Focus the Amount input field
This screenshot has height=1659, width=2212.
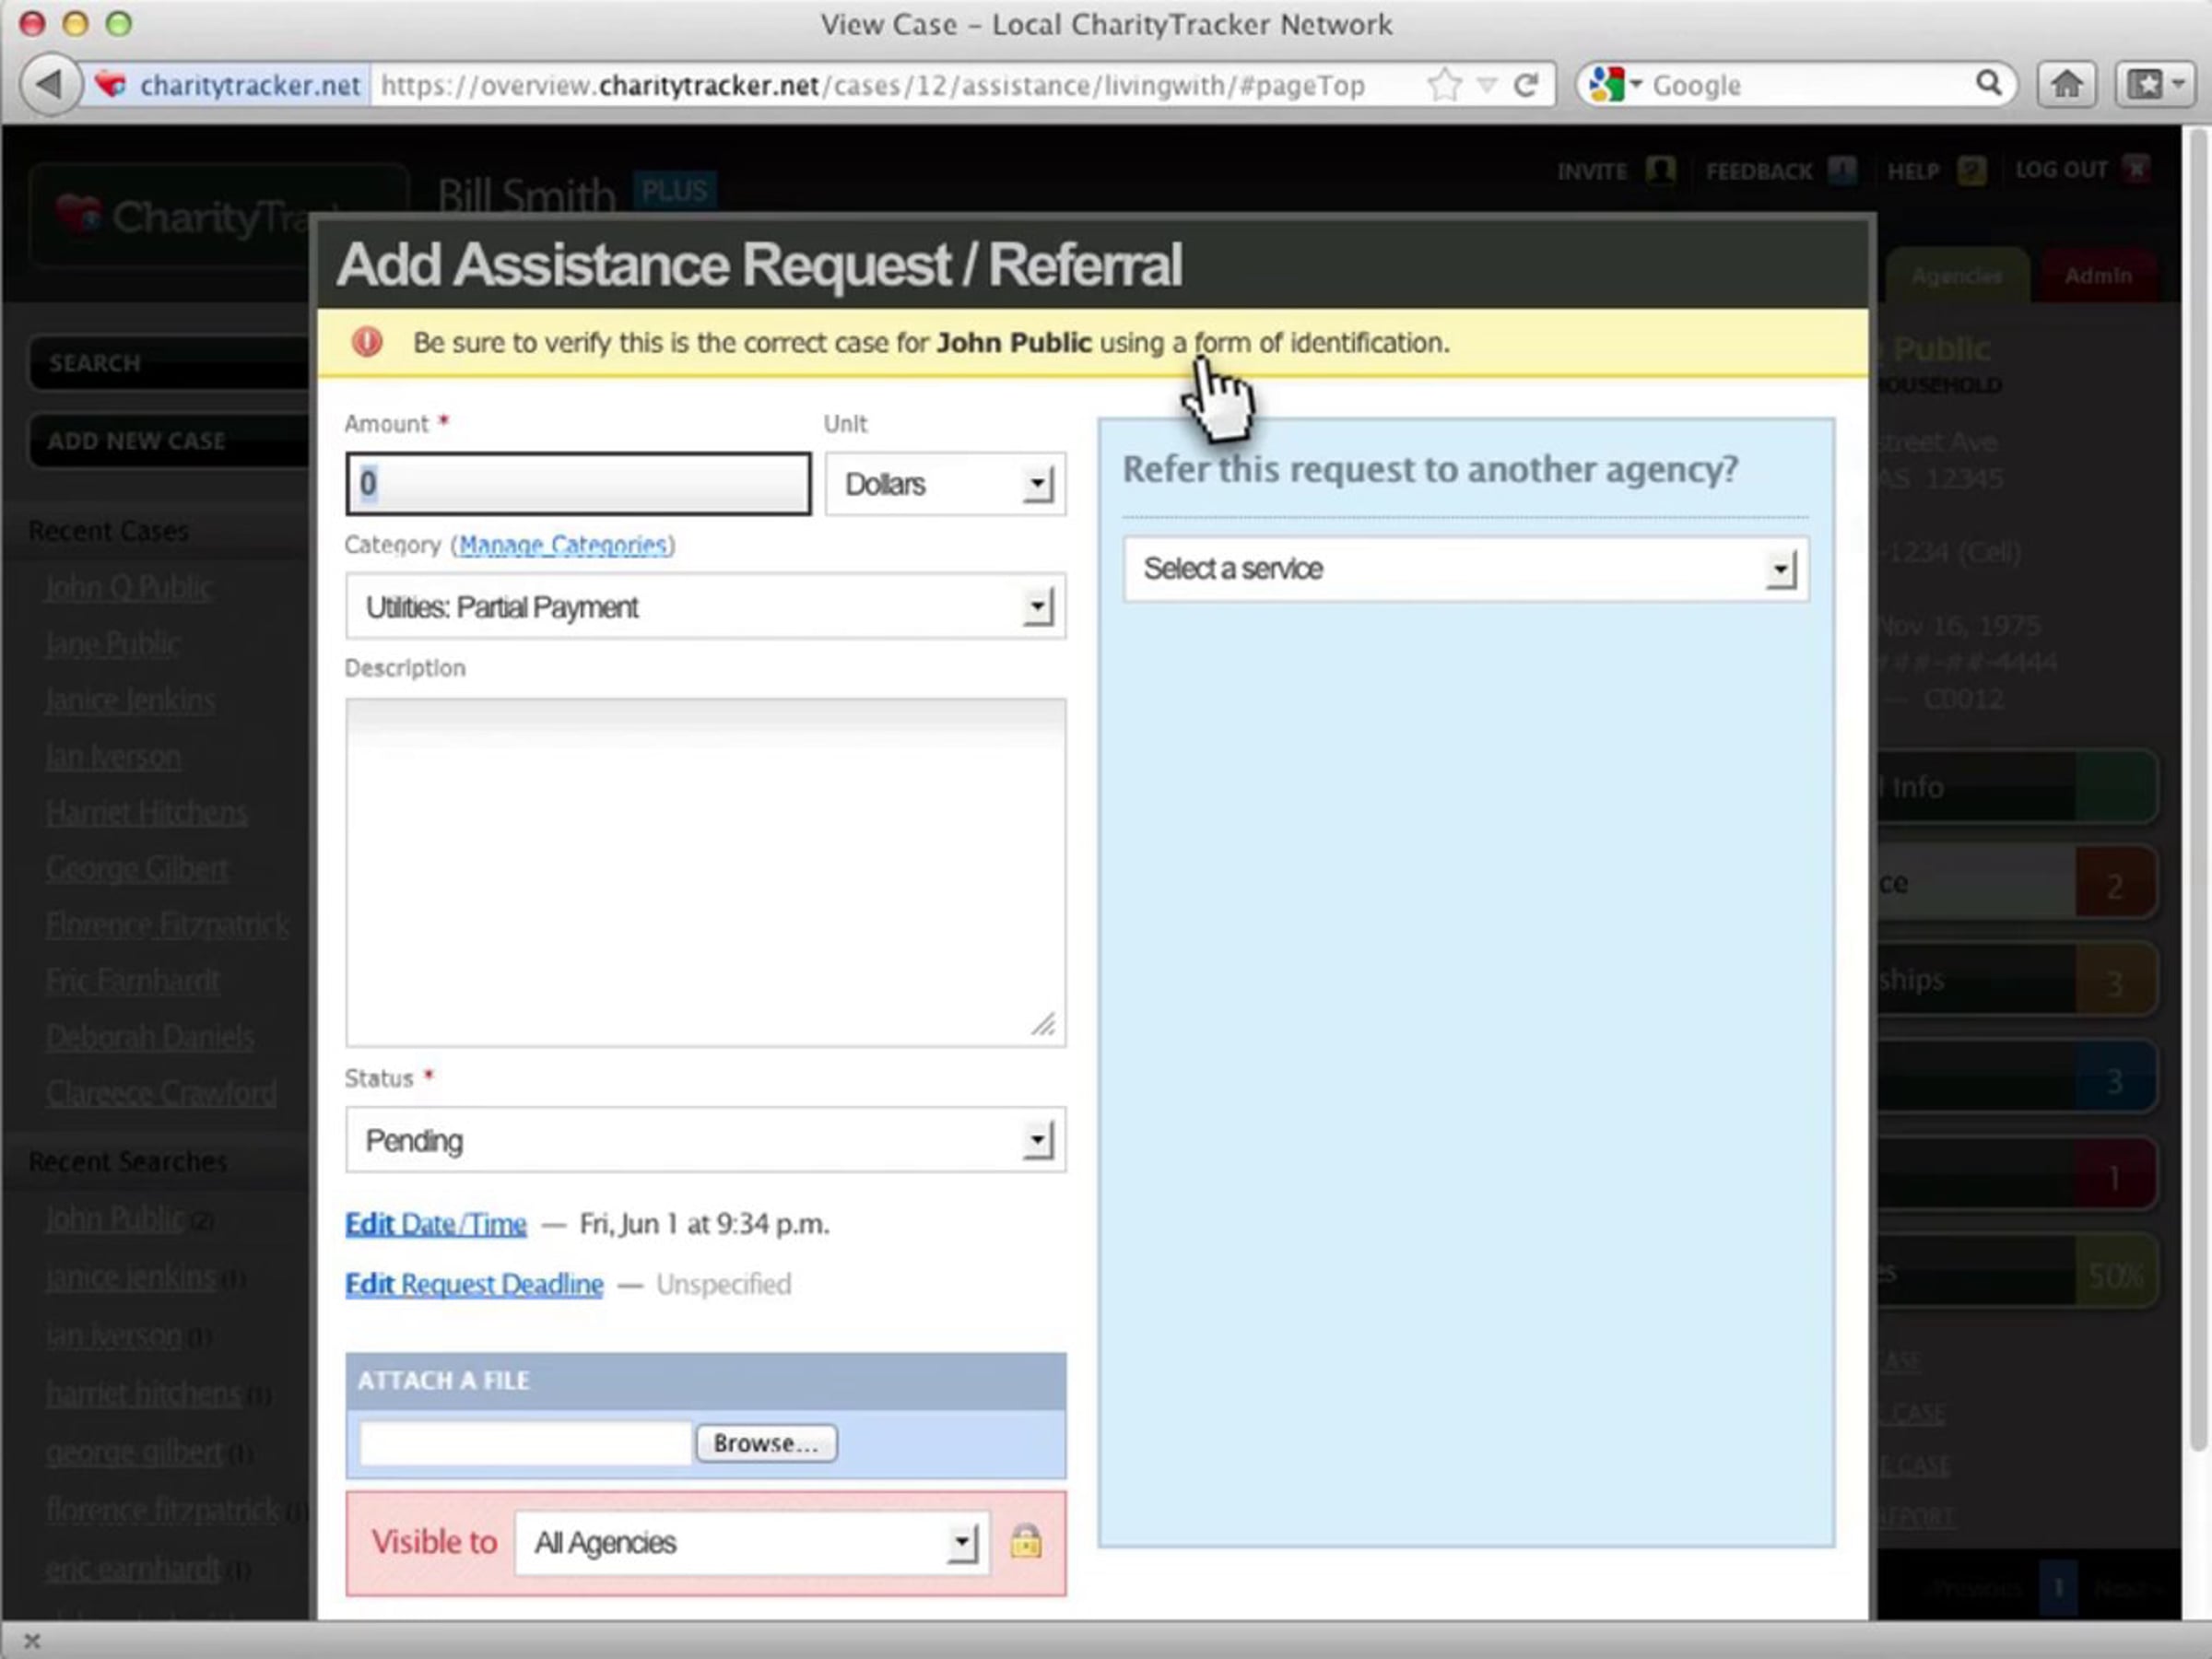point(578,484)
